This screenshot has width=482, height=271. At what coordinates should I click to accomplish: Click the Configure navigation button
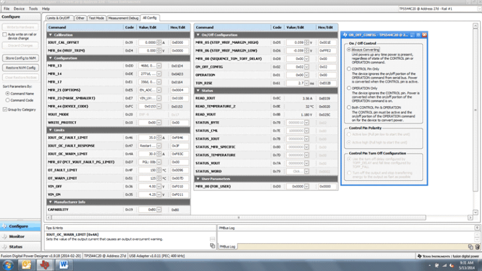(20, 226)
